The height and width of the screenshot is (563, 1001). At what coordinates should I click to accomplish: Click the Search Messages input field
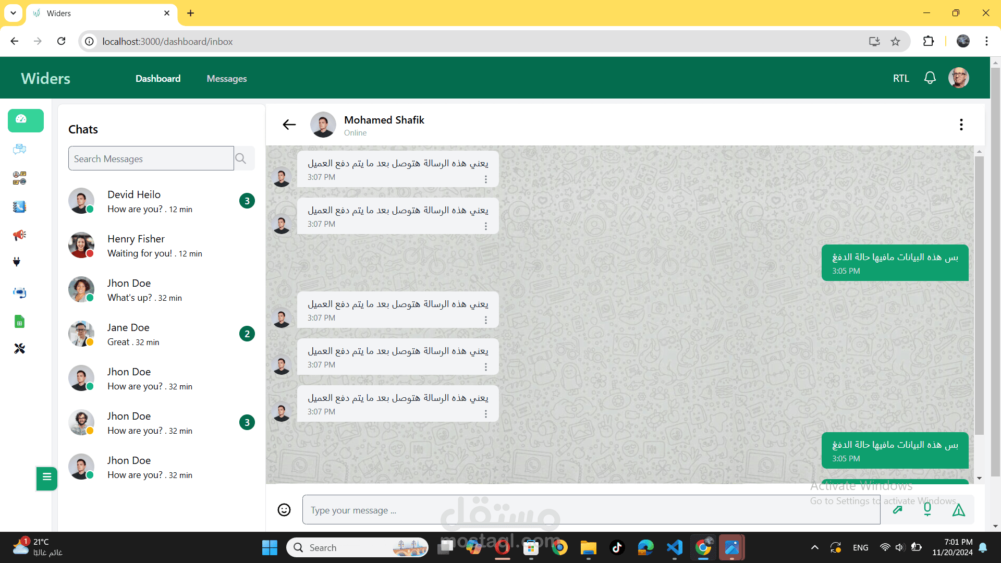151,158
